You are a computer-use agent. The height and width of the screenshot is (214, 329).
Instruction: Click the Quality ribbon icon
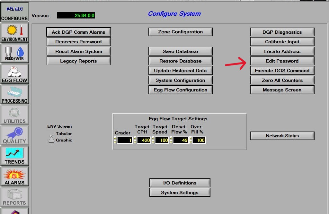14,135
